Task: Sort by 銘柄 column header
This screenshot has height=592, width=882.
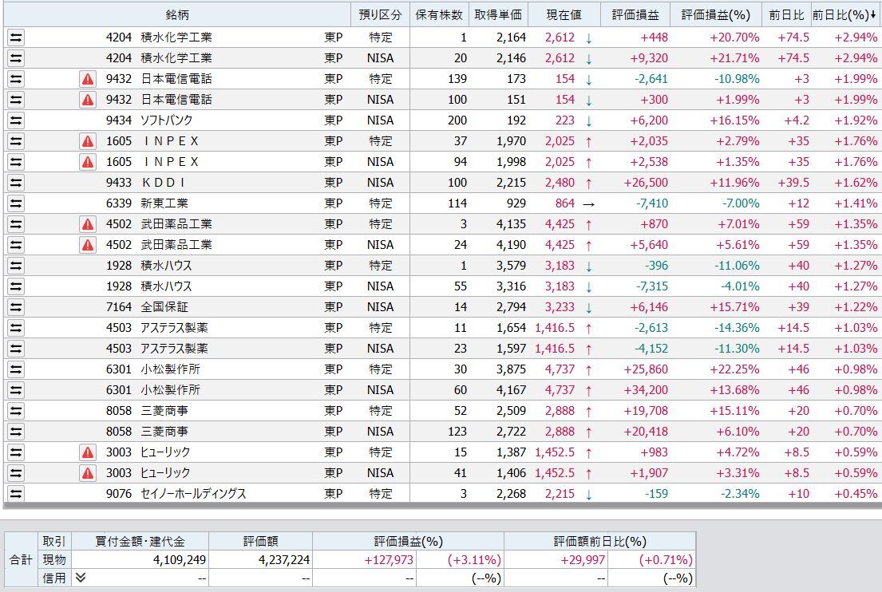Action: [177, 15]
